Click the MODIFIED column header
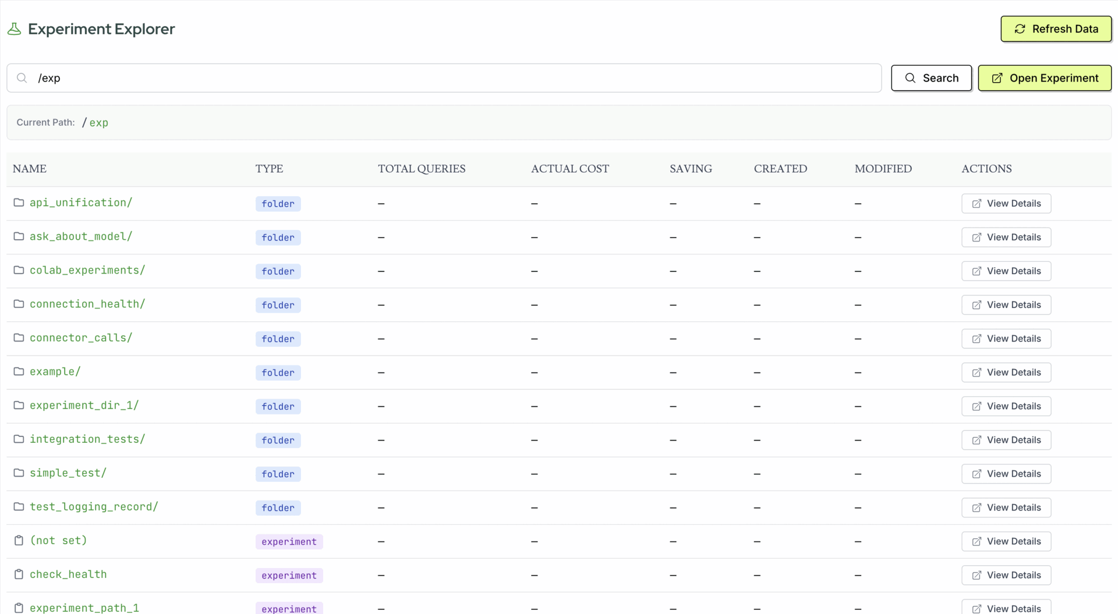 point(883,169)
